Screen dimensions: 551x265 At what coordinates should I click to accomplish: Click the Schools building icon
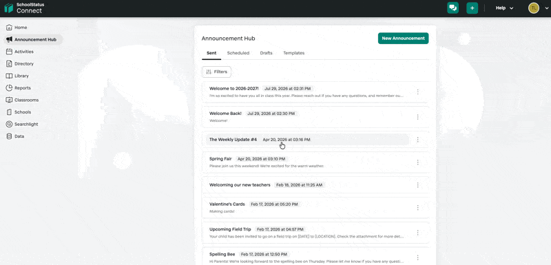pyautogui.click(x=9, y=112)
